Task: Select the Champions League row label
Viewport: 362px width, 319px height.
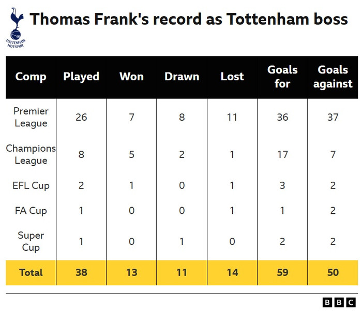Action: [x=31, y=154]
